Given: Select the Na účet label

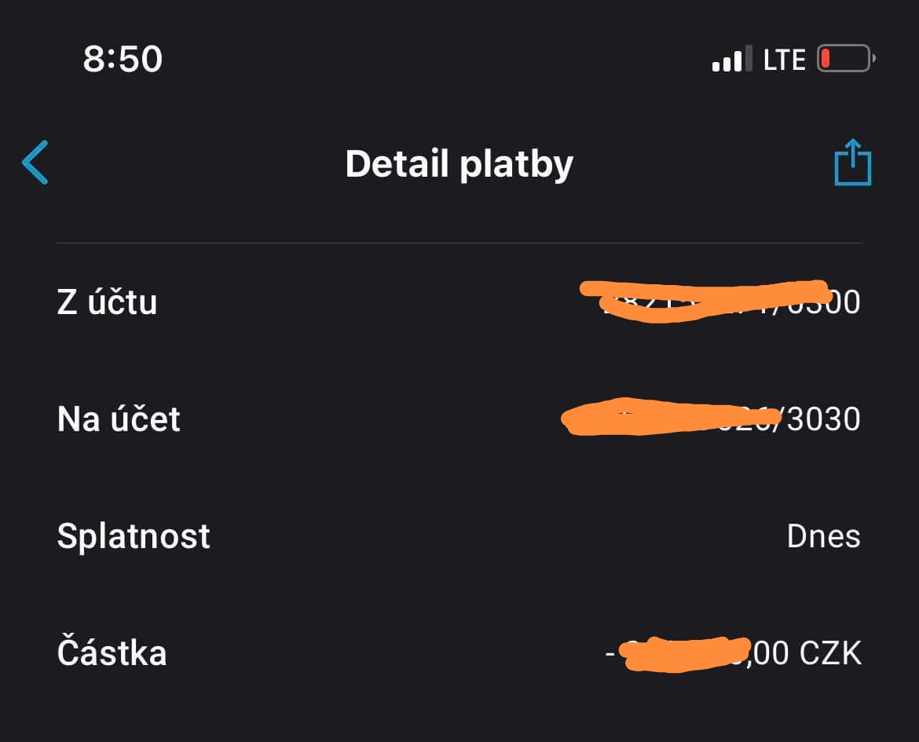Looking at the screenshot, I should click(119, 419).
